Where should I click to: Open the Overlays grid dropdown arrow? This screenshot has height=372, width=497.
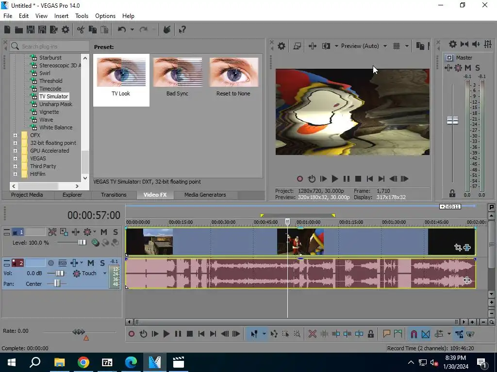[407, 46]
